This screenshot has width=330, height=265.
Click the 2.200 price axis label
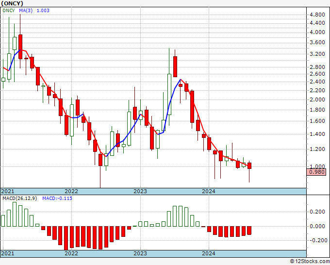tap(317, 90)
